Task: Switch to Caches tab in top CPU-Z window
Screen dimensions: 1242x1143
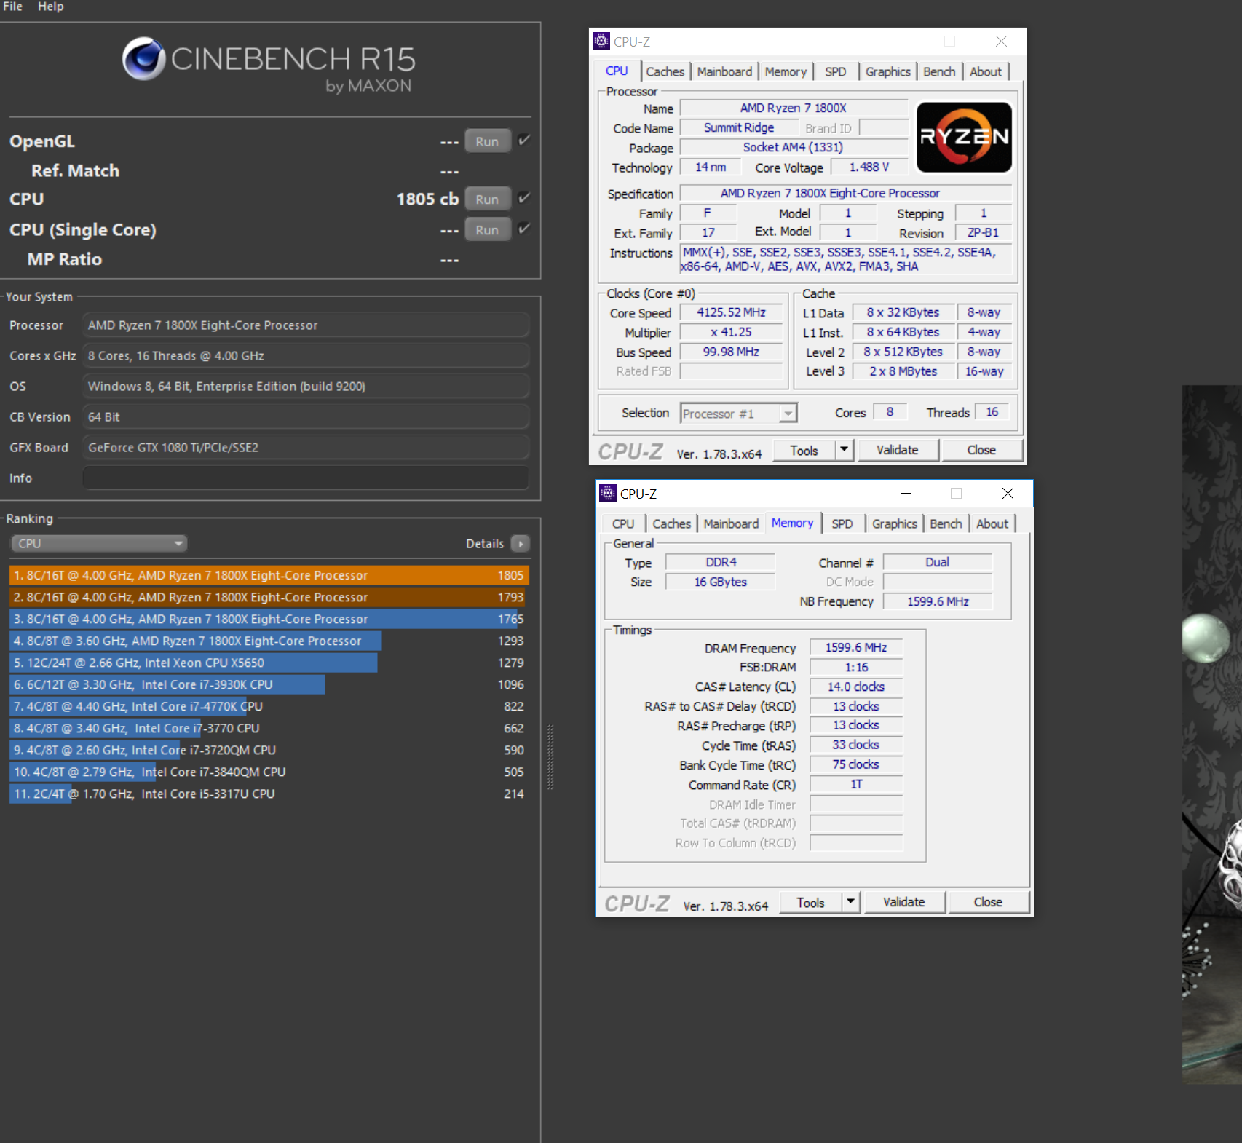Action: pyautogui.click(x=665, y=71)
